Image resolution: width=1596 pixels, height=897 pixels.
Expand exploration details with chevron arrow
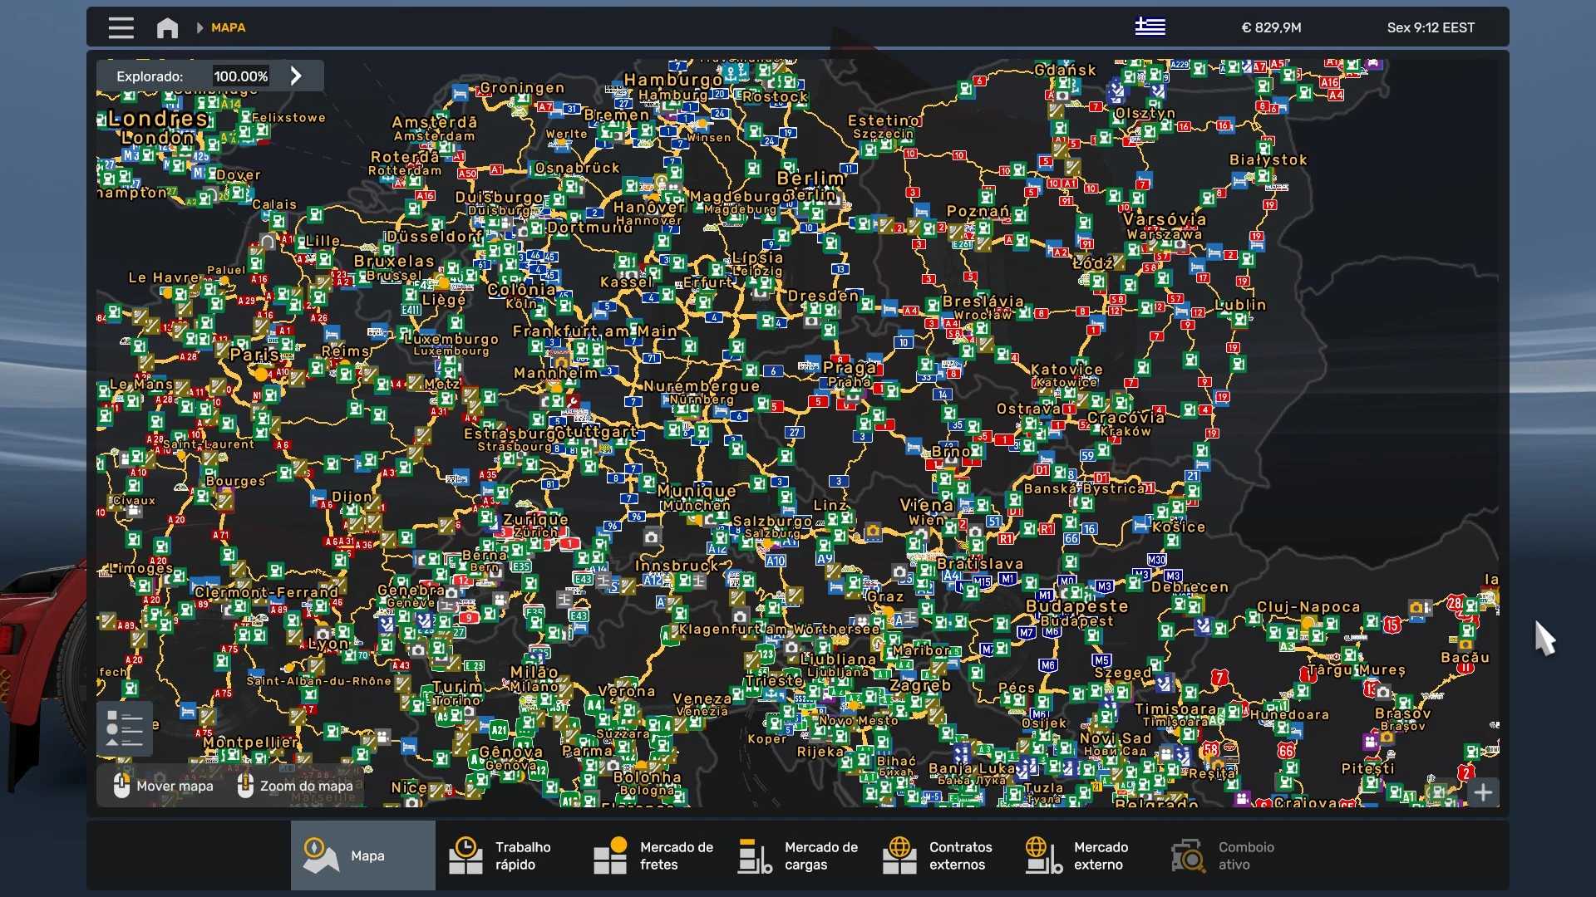[x=296, y=76]
